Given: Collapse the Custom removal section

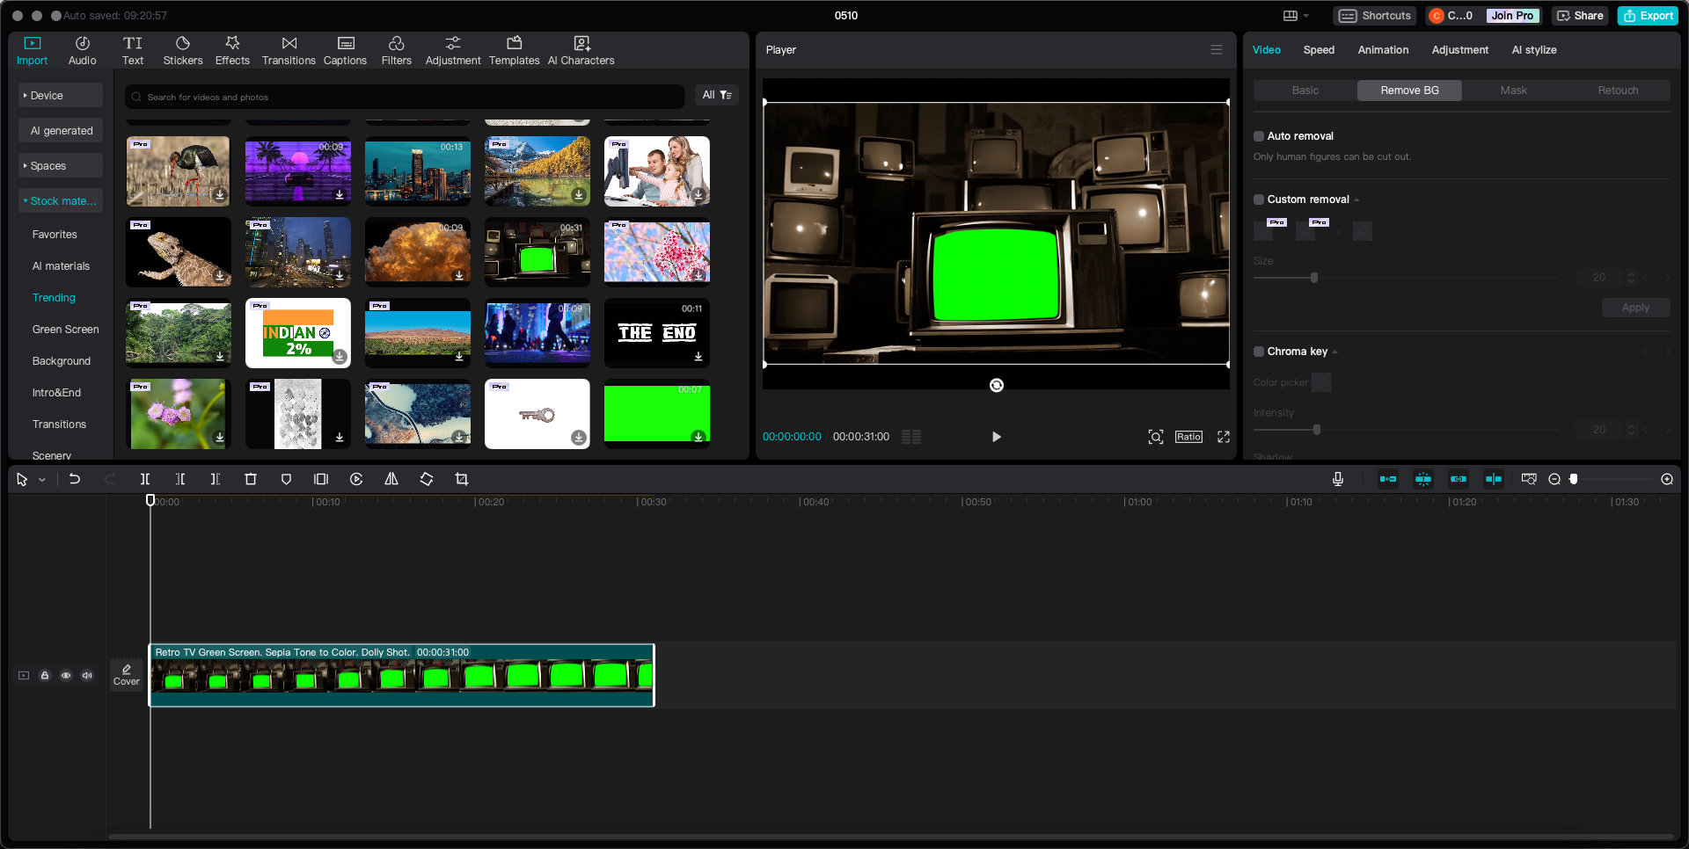Looking at the screenshot, I should point(1356,200).
